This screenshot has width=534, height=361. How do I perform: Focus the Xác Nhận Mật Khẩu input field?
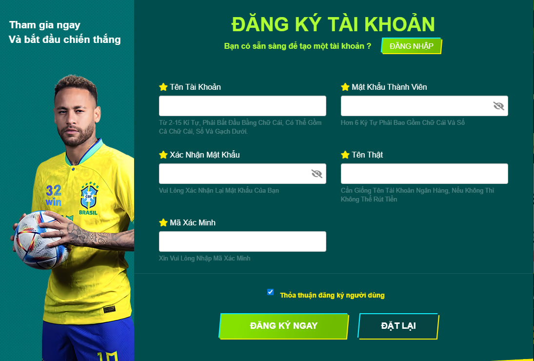[x=242, y=174]
